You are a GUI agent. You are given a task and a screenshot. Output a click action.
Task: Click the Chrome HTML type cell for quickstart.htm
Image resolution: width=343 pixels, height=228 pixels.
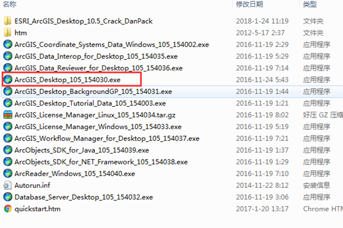coord(323,209)
